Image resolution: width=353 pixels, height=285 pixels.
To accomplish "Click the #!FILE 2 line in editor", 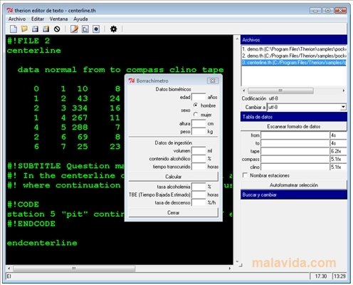I will [28, 41].
